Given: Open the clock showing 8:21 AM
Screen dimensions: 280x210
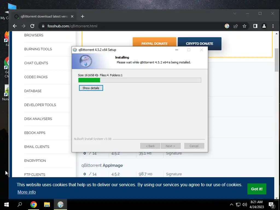Looking at the screenshot, I should click(256, 205).
